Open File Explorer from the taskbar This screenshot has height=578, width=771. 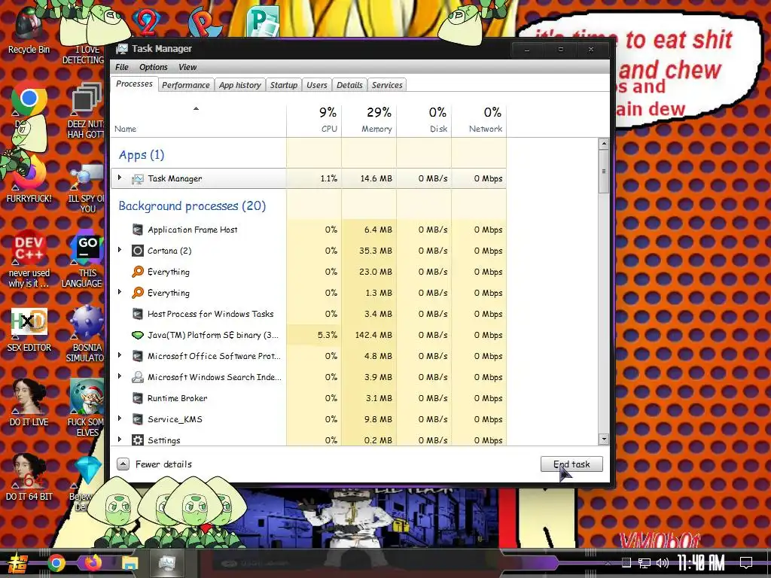(x=130, y=563)
